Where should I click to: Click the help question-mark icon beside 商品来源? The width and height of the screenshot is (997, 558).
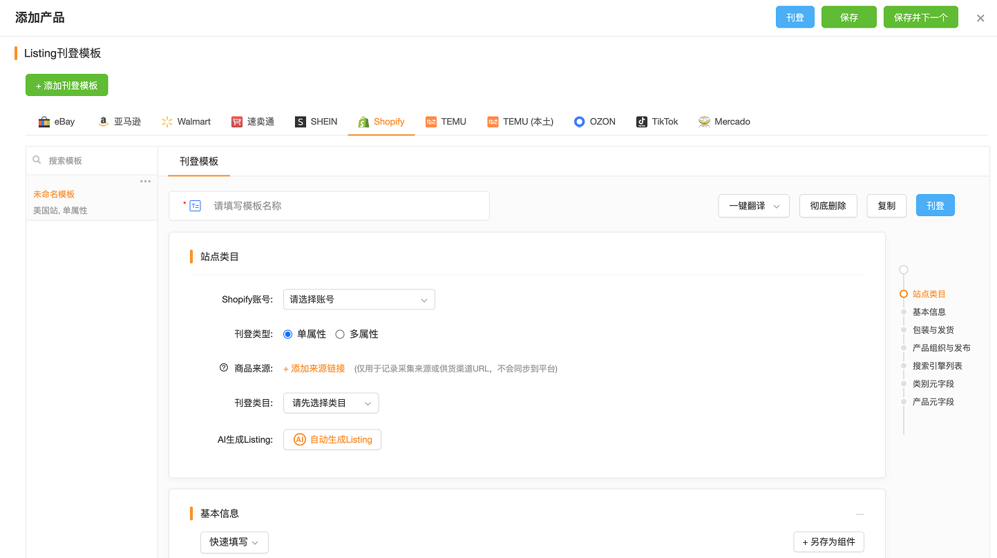pos(223,368)
